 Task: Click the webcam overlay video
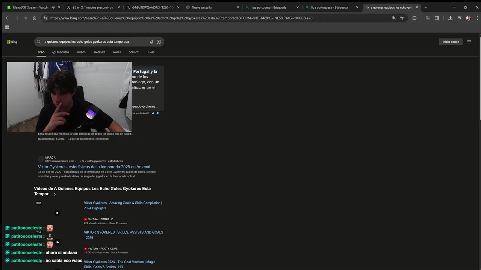pyautogui.click(x=69, y=97)
